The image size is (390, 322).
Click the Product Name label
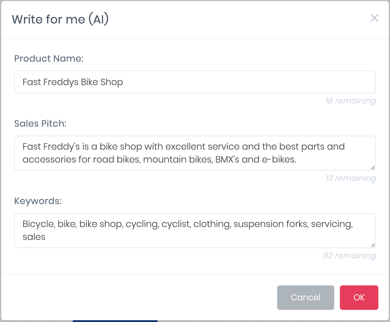49,59
